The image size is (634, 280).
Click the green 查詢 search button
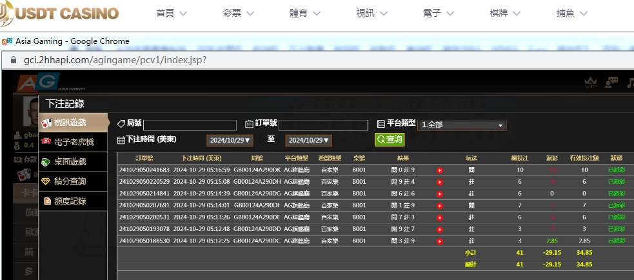390,139
